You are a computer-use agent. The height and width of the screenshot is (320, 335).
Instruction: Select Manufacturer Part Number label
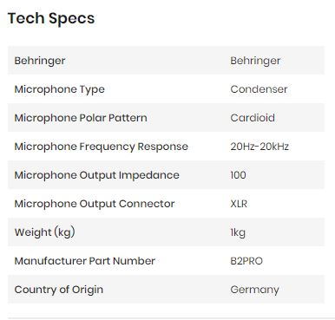(x=85, y=261)
